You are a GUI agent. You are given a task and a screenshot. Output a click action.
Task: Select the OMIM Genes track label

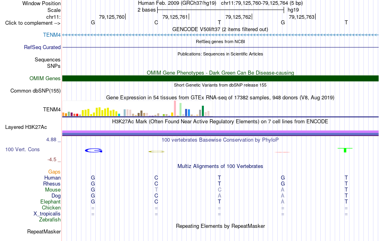click(45, 78)
